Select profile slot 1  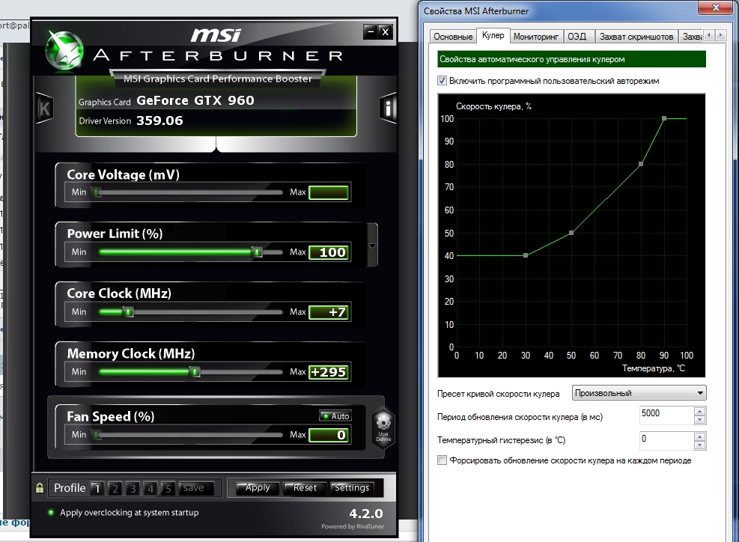(97, 488)
